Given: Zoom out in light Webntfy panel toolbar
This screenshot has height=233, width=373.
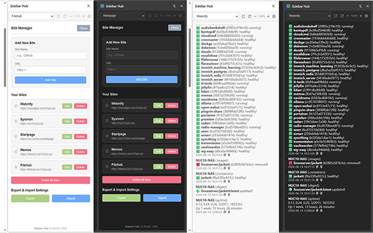Looking at the screenshot, I should click(x=255, y=16).
